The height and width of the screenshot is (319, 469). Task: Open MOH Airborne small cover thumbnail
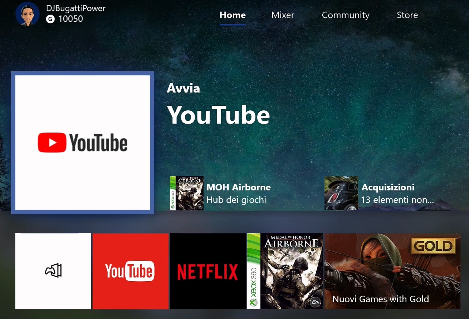187,193
